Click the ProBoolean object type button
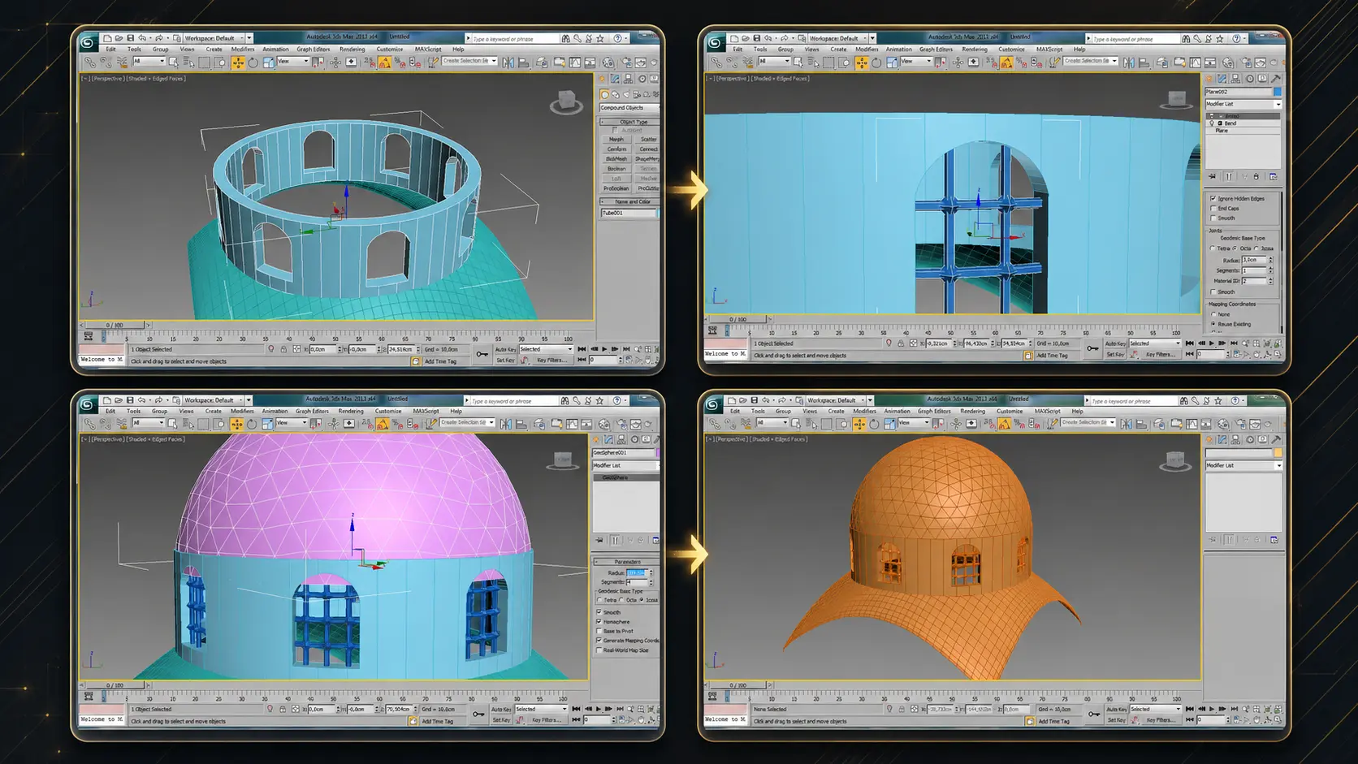 tap(616, 188)
